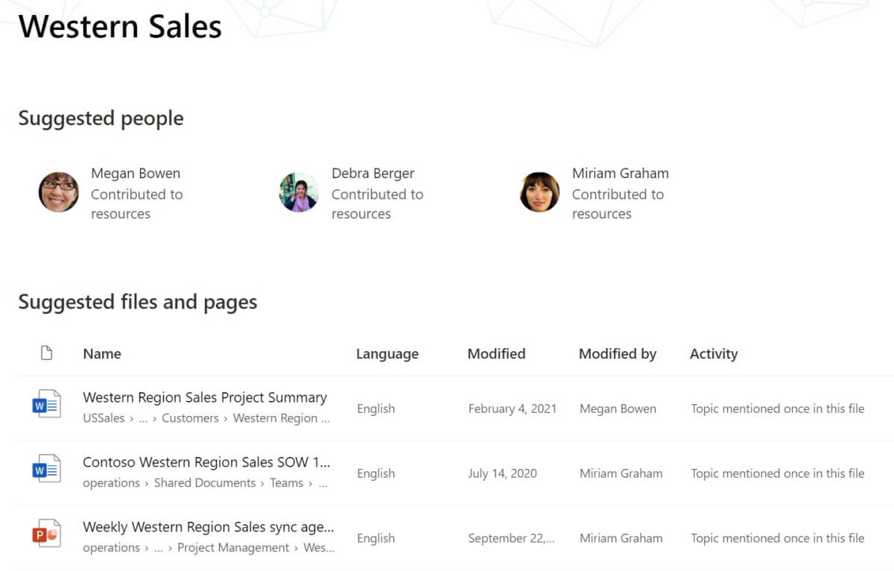Image resolution: width=894 pixels, height=571 pixels.
Task: Open the Contoso Western Region Sales SOW file
Action: coord(207,462)
